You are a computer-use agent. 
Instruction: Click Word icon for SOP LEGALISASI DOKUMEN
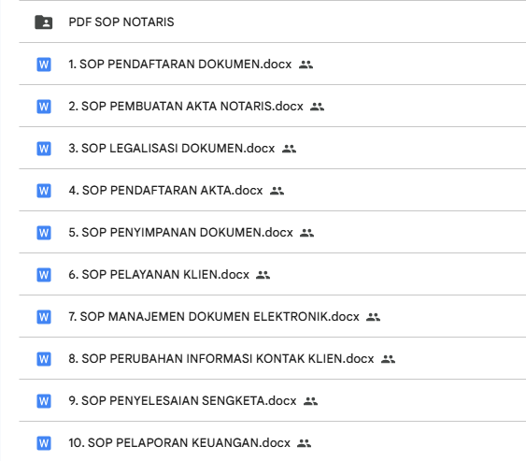pyautogui.click(x=44, y=149)
